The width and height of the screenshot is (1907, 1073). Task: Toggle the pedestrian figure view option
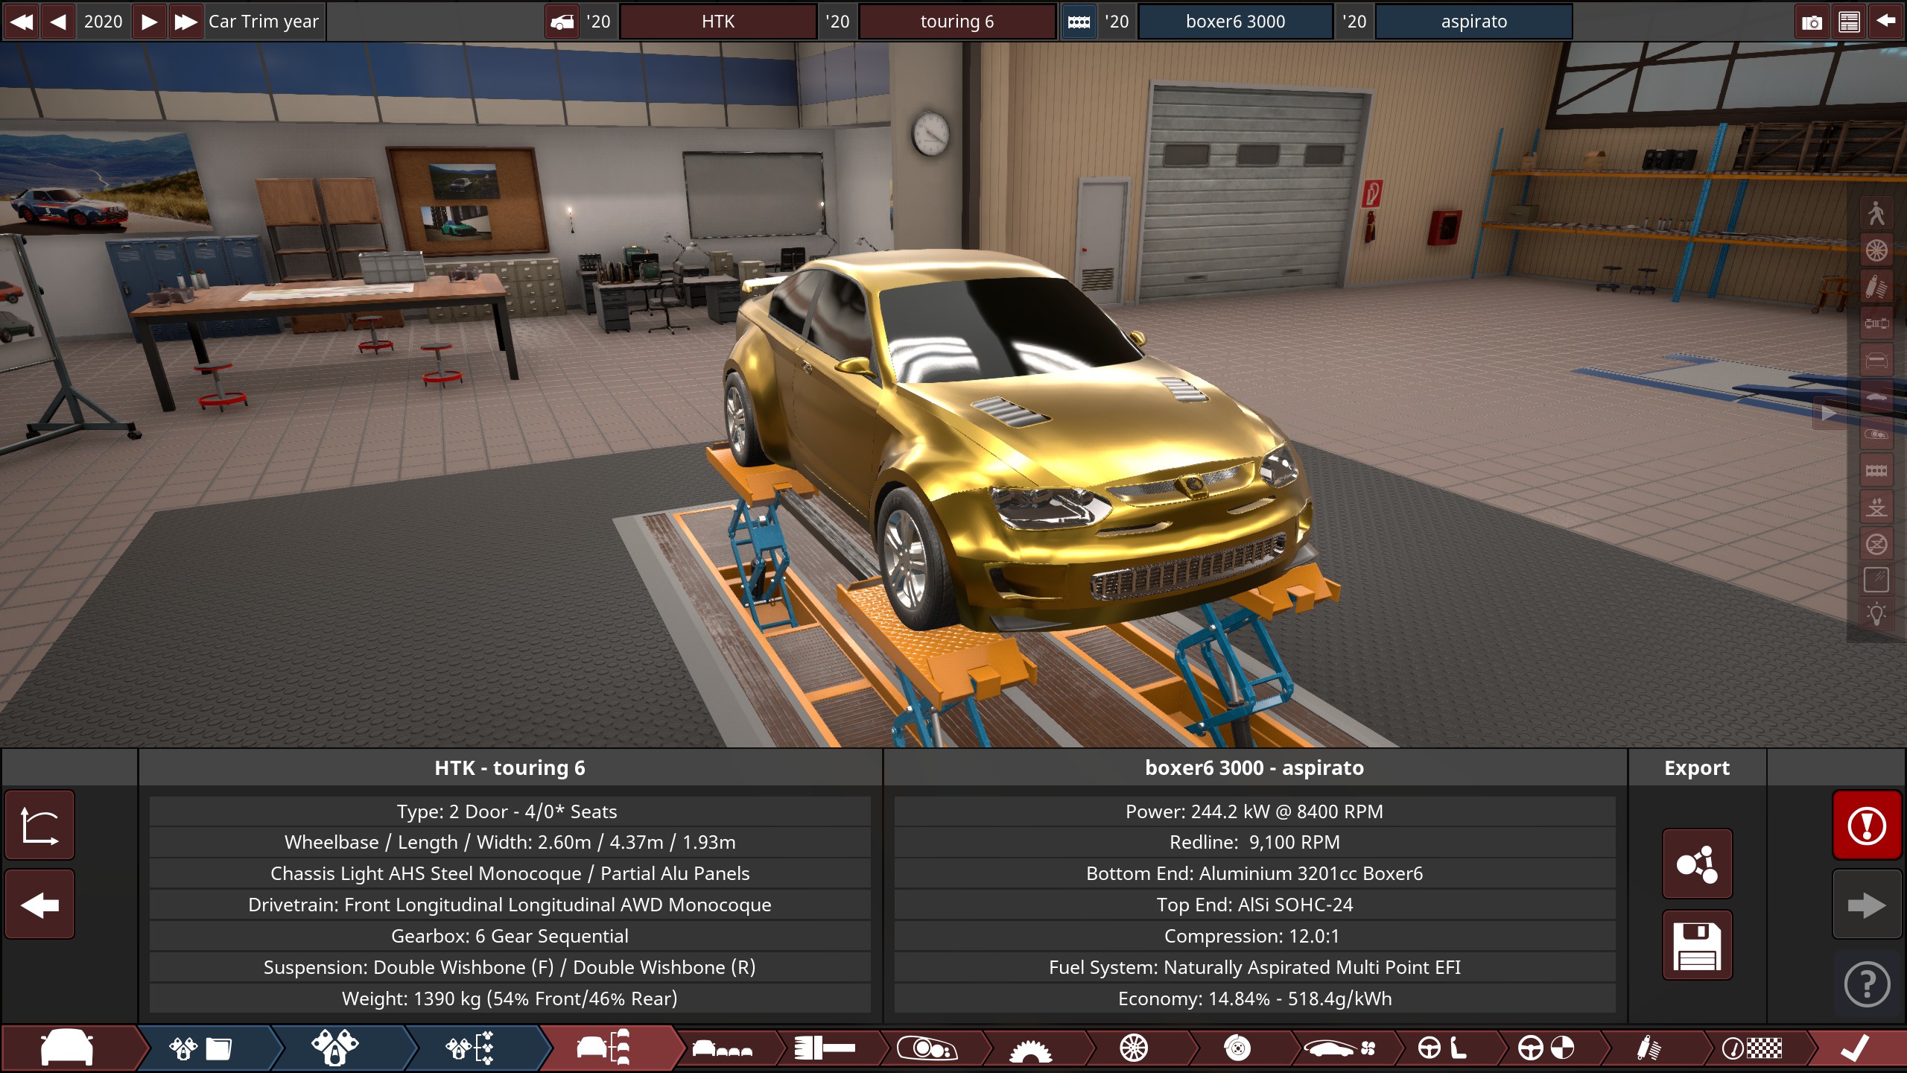point(1876,214)
